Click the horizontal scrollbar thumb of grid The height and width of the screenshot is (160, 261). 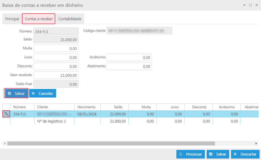coord(111,143)
